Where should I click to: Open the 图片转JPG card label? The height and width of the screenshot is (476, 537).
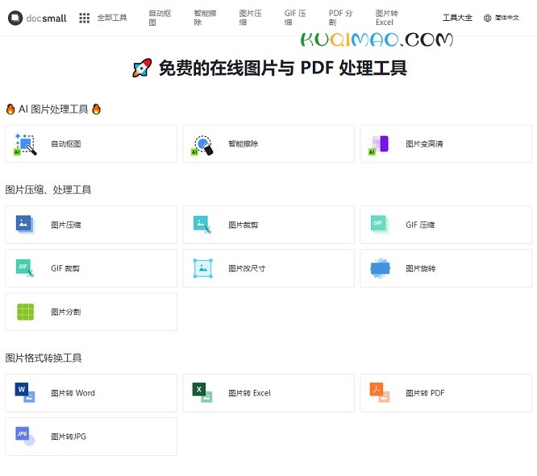coord(69,437)
